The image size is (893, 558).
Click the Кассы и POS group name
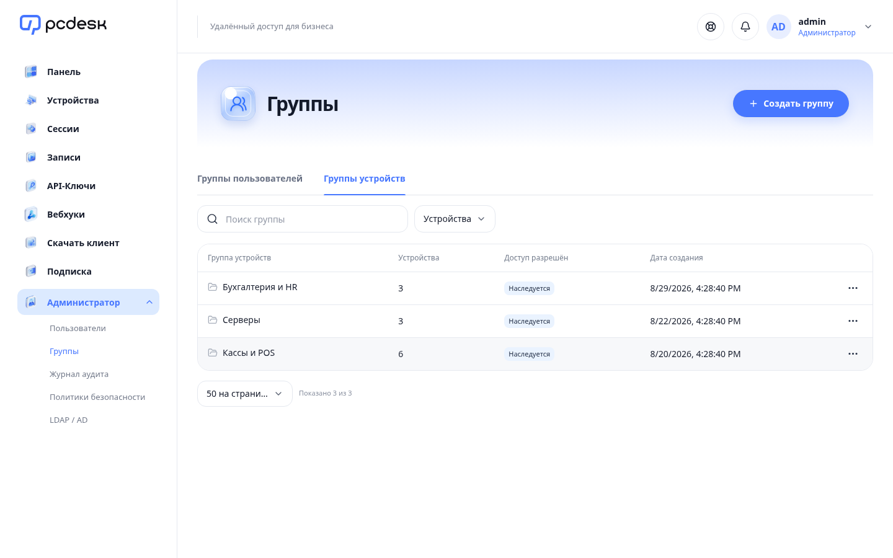tap(249, 353)
